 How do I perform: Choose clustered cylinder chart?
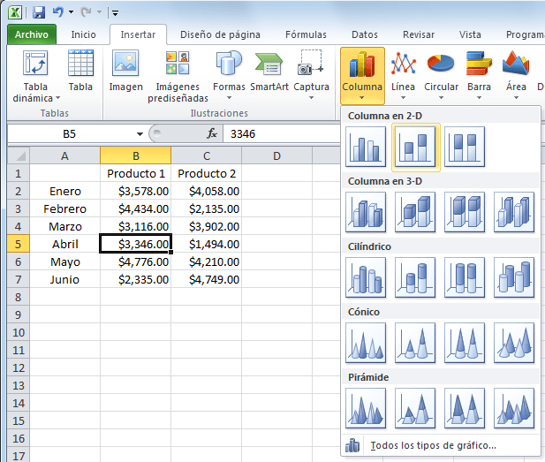[366, 277]
